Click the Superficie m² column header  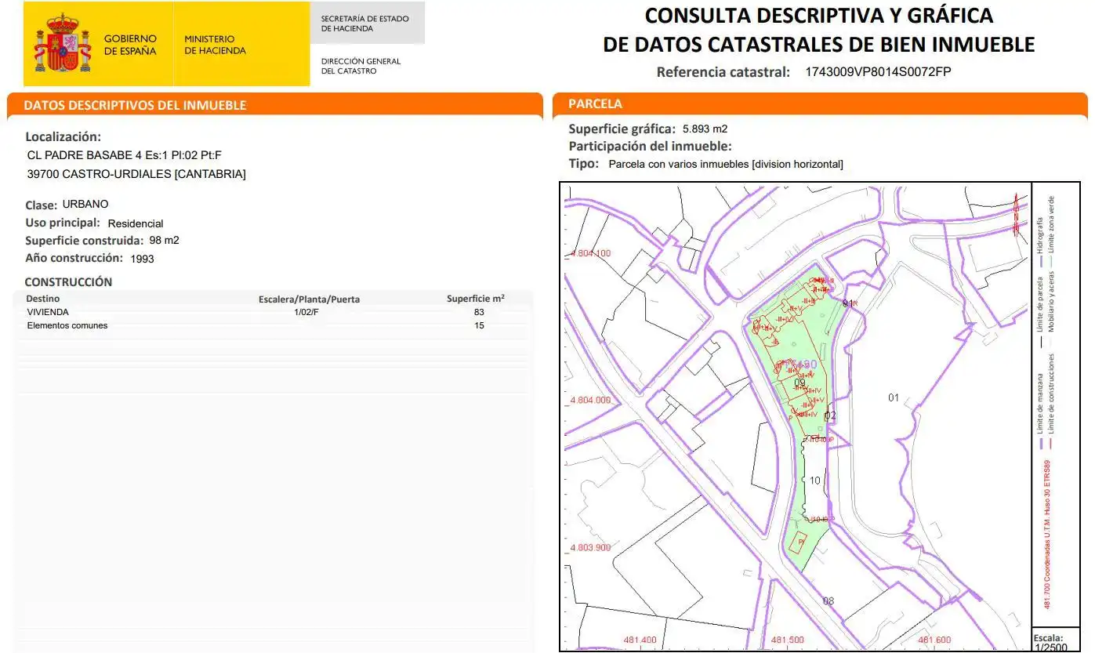pyautogui.click(x=476, y=299)
